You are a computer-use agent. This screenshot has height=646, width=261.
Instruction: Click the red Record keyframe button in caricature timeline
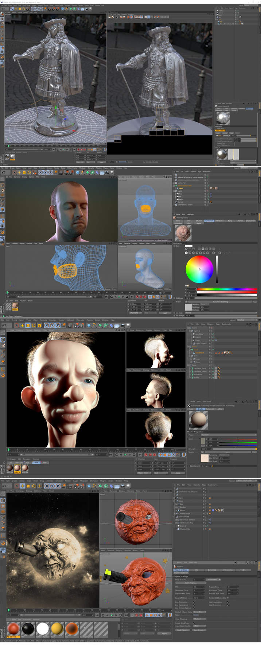pyautogui.click(x=146, y=455)
